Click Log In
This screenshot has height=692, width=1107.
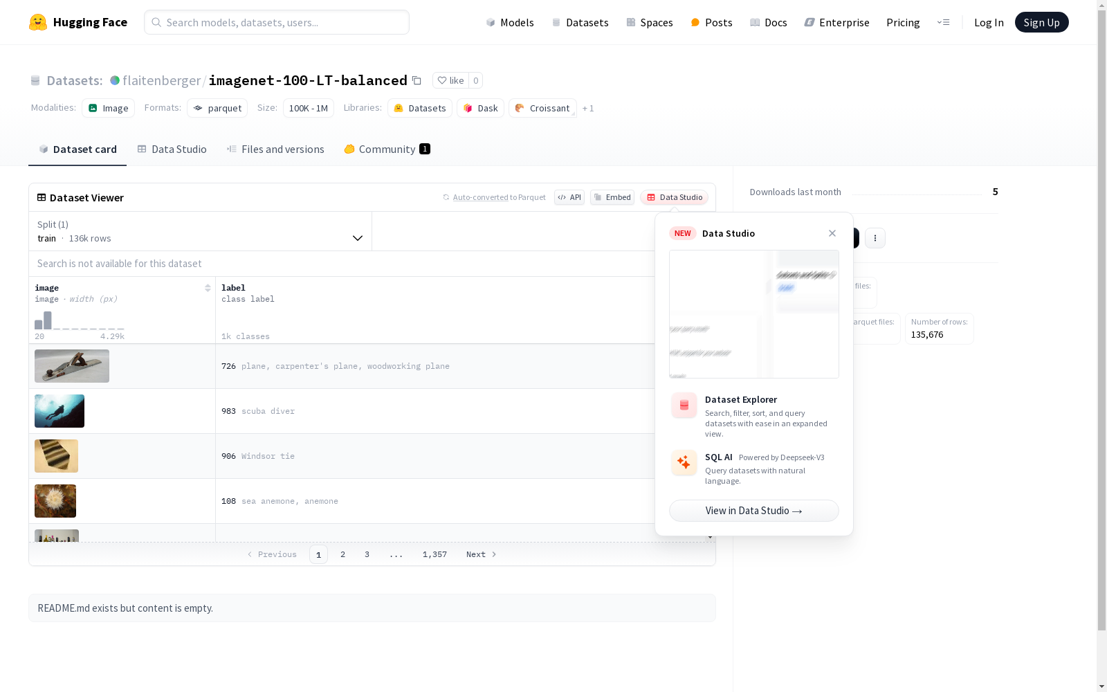(x=989, y=22)
